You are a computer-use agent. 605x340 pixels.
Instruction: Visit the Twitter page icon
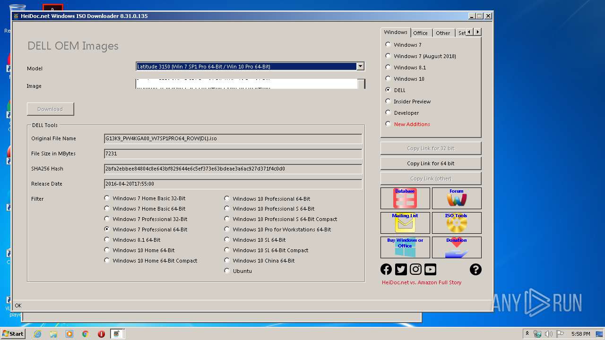pos(401,269)
